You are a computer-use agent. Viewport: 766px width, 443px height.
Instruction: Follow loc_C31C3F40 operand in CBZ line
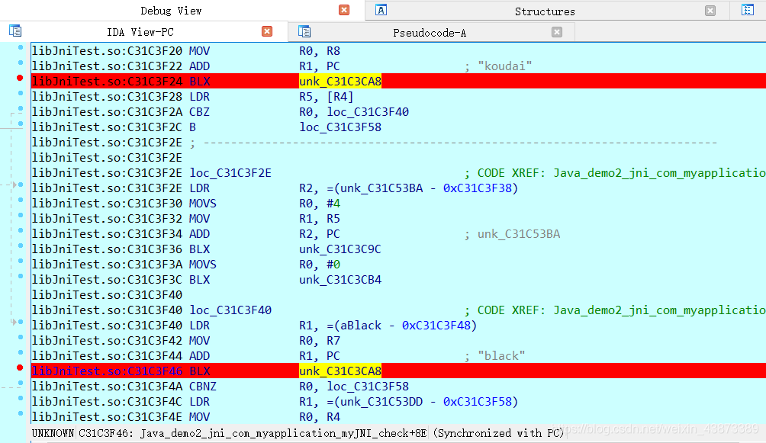(368, 112)
